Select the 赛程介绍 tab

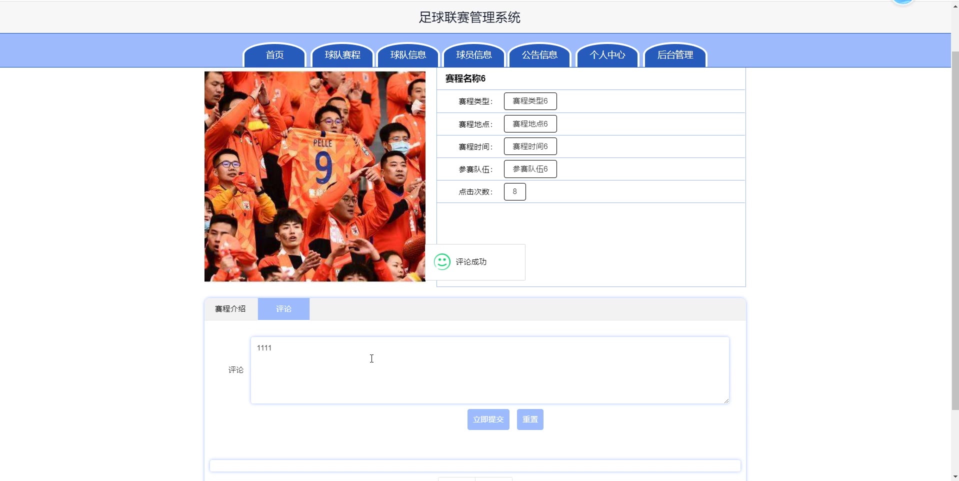click(230, 309)
